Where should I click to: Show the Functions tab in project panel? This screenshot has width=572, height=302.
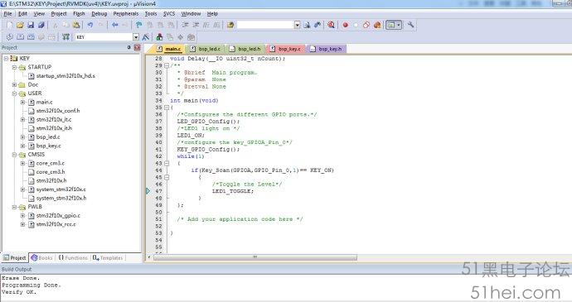pos(73,258)
